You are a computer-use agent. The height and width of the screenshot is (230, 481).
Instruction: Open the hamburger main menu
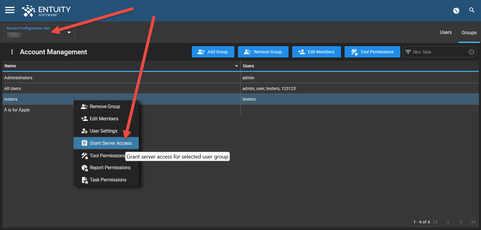[x=10, y=10]
